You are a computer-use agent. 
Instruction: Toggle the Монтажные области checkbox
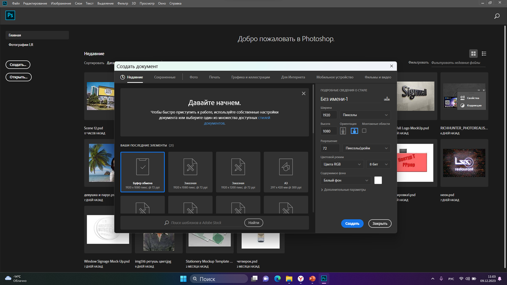point(364,131)
